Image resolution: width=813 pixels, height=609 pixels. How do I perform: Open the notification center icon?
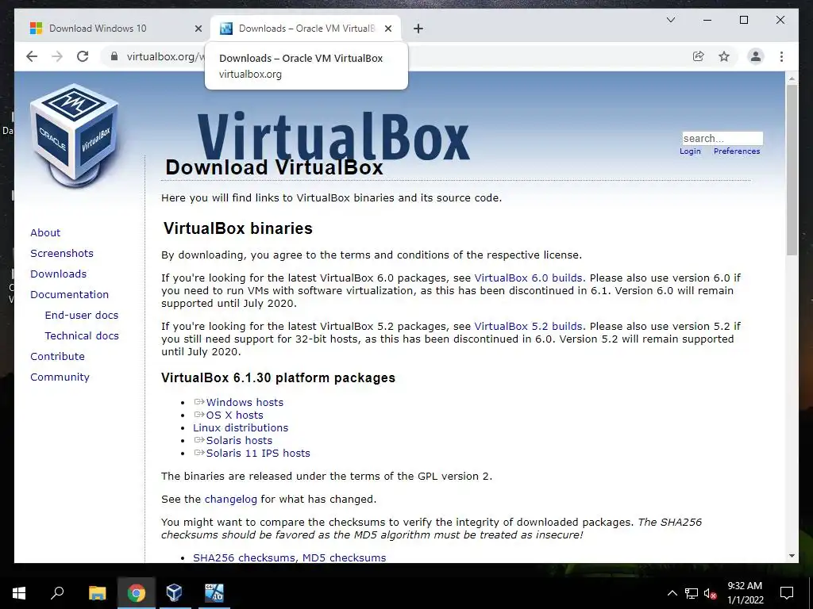pos(787,593)
